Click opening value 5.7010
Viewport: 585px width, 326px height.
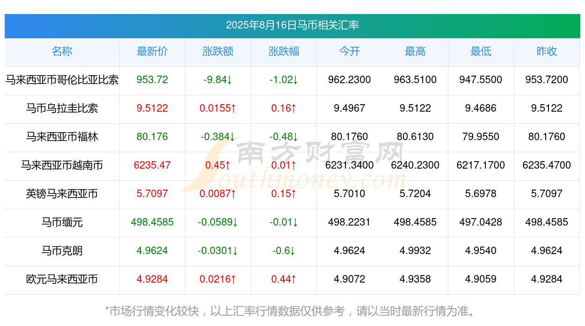[350, 194]
